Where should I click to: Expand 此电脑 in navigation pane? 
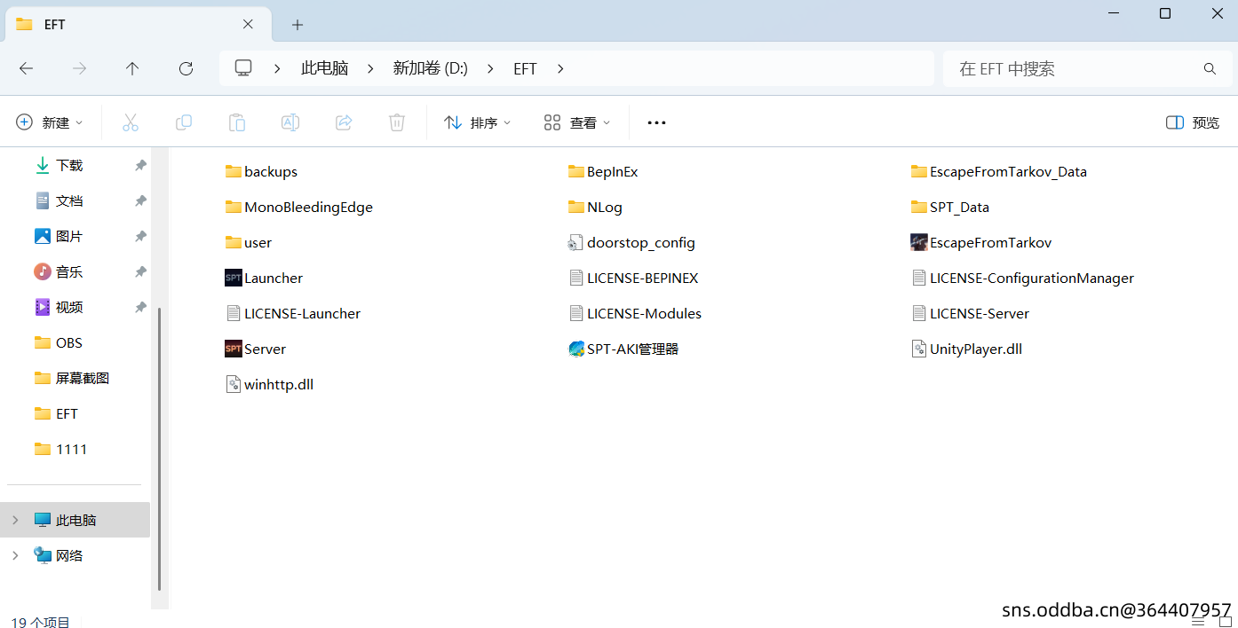(x=15, y=520)
